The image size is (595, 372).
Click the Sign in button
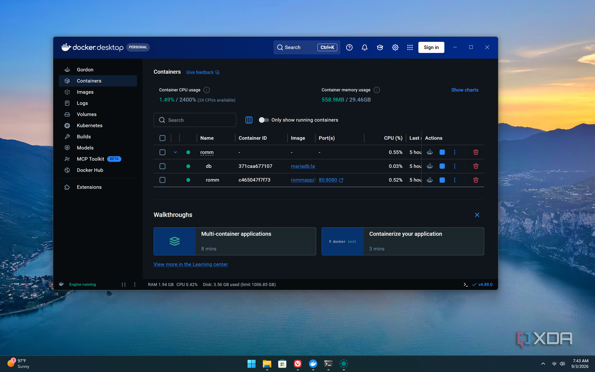pos(431,47)
